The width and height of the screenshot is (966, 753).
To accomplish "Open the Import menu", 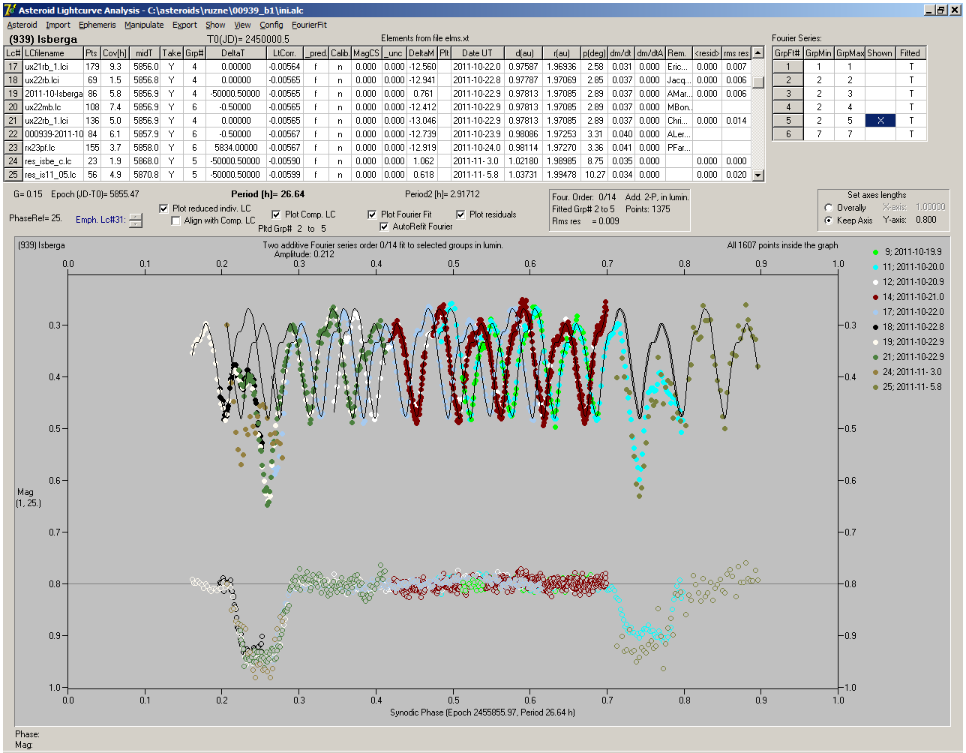I will tap(58, 25).
